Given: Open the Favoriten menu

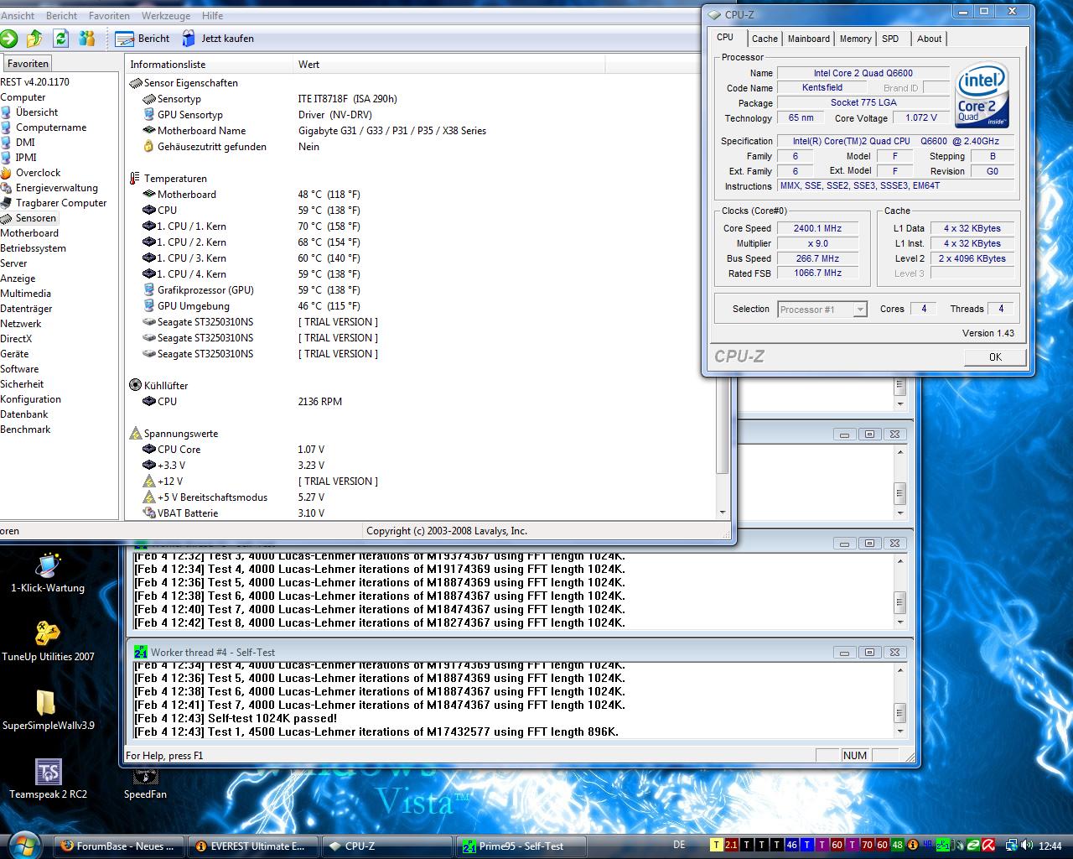Looking at the screenshot, I should coord(109,15).
